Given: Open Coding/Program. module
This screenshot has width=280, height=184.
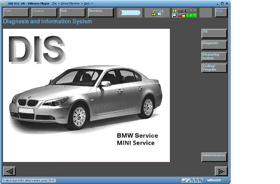Looking at the screenshot, I should coord(214,68).
